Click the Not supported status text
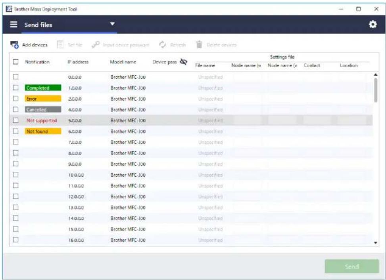 pyautogui.click(x=42, y=120)
